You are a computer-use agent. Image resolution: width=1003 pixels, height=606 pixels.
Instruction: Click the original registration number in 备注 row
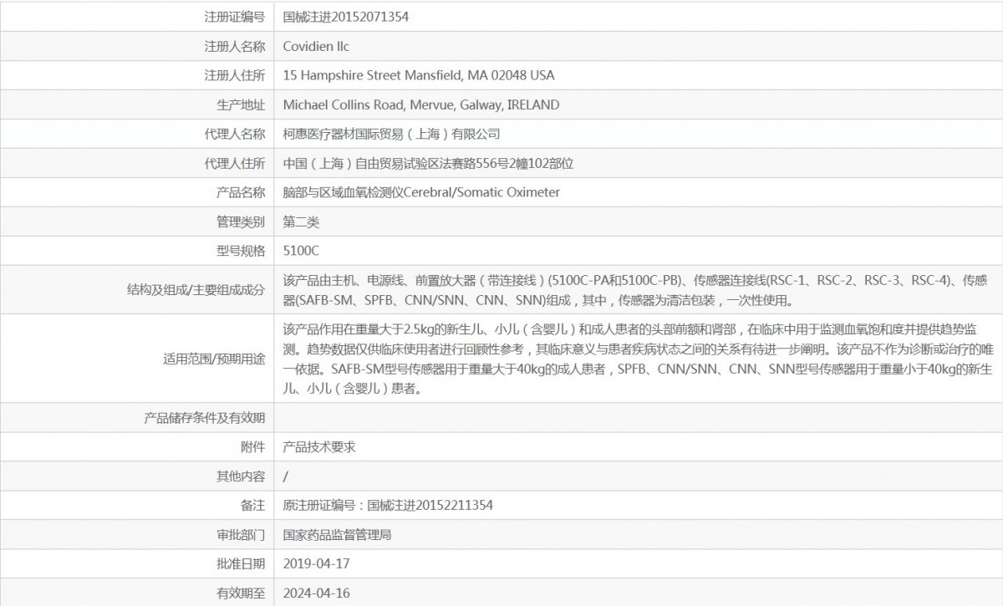click(x=388, y=506)
